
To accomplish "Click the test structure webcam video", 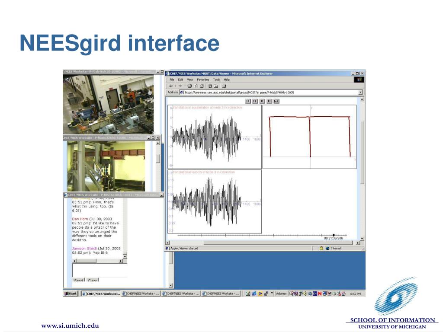I will click(x=106, y=166).
